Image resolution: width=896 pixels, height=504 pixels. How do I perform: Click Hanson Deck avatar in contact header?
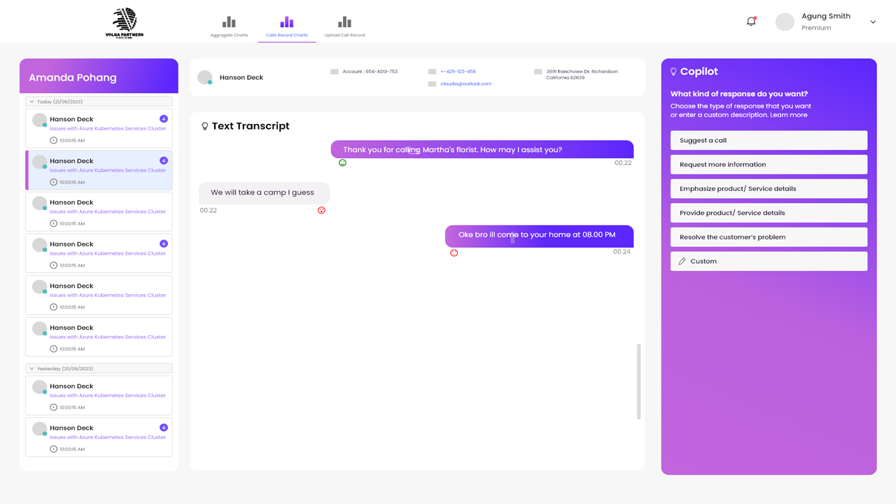[x=204, y=78]
